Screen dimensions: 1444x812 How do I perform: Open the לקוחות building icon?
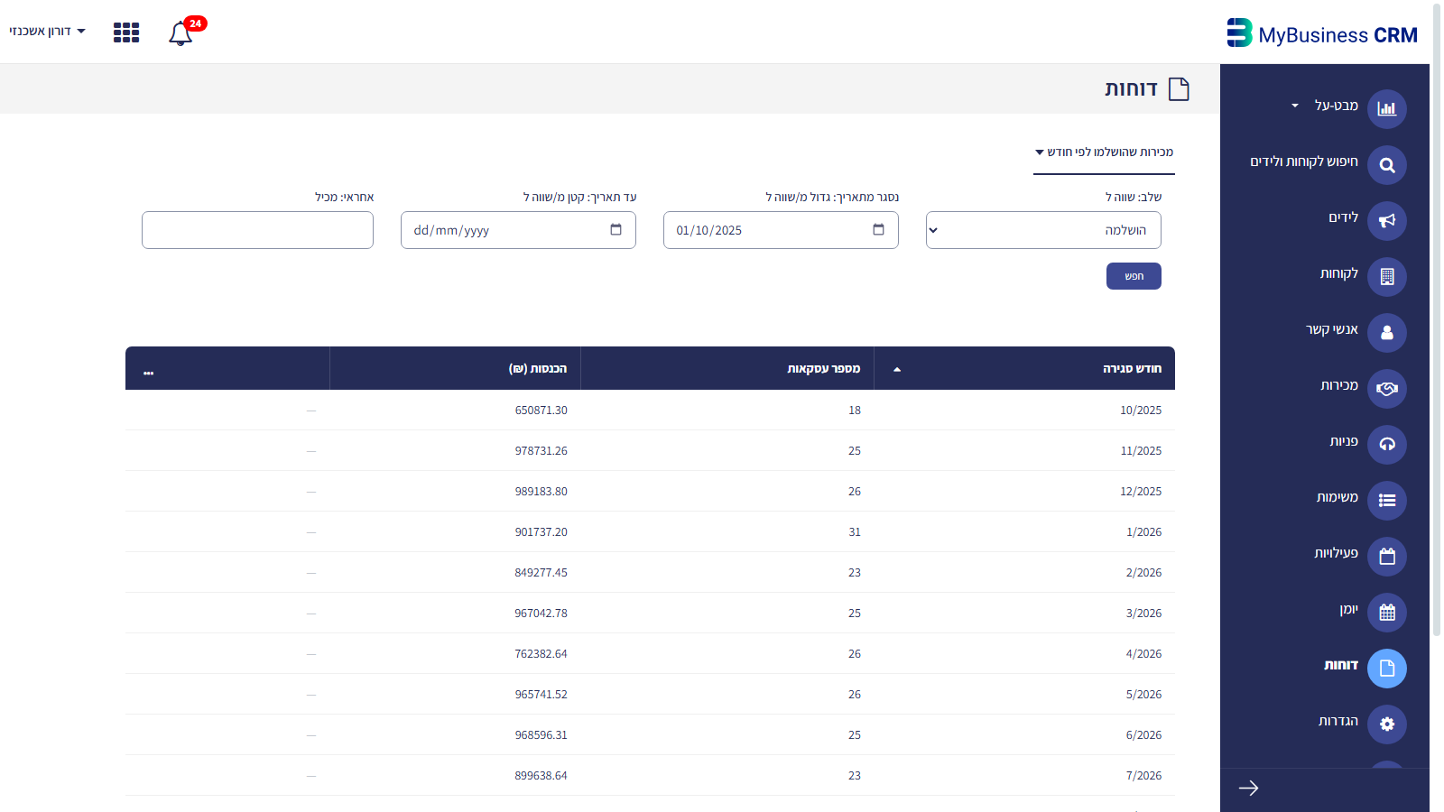point(1387,277)
